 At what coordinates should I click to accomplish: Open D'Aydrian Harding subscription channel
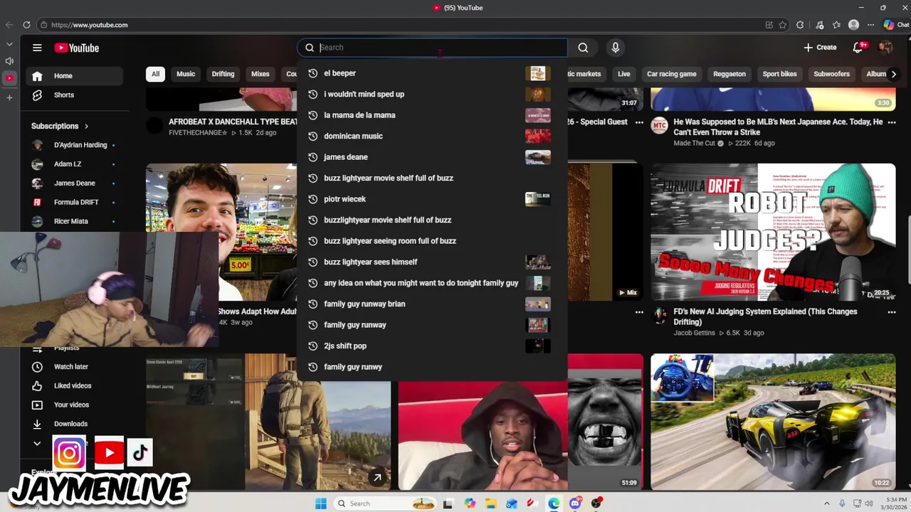[x=75, y=145]
